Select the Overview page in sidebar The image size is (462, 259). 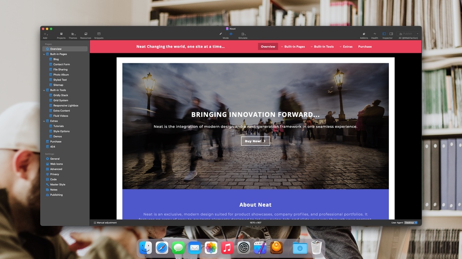(65, 49)
